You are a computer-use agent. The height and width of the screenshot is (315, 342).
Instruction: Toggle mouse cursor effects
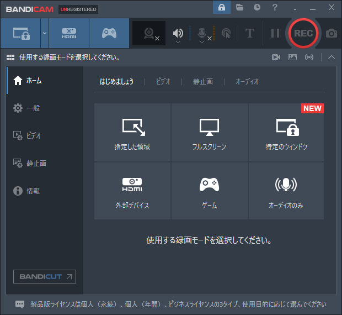coord(226,33)
